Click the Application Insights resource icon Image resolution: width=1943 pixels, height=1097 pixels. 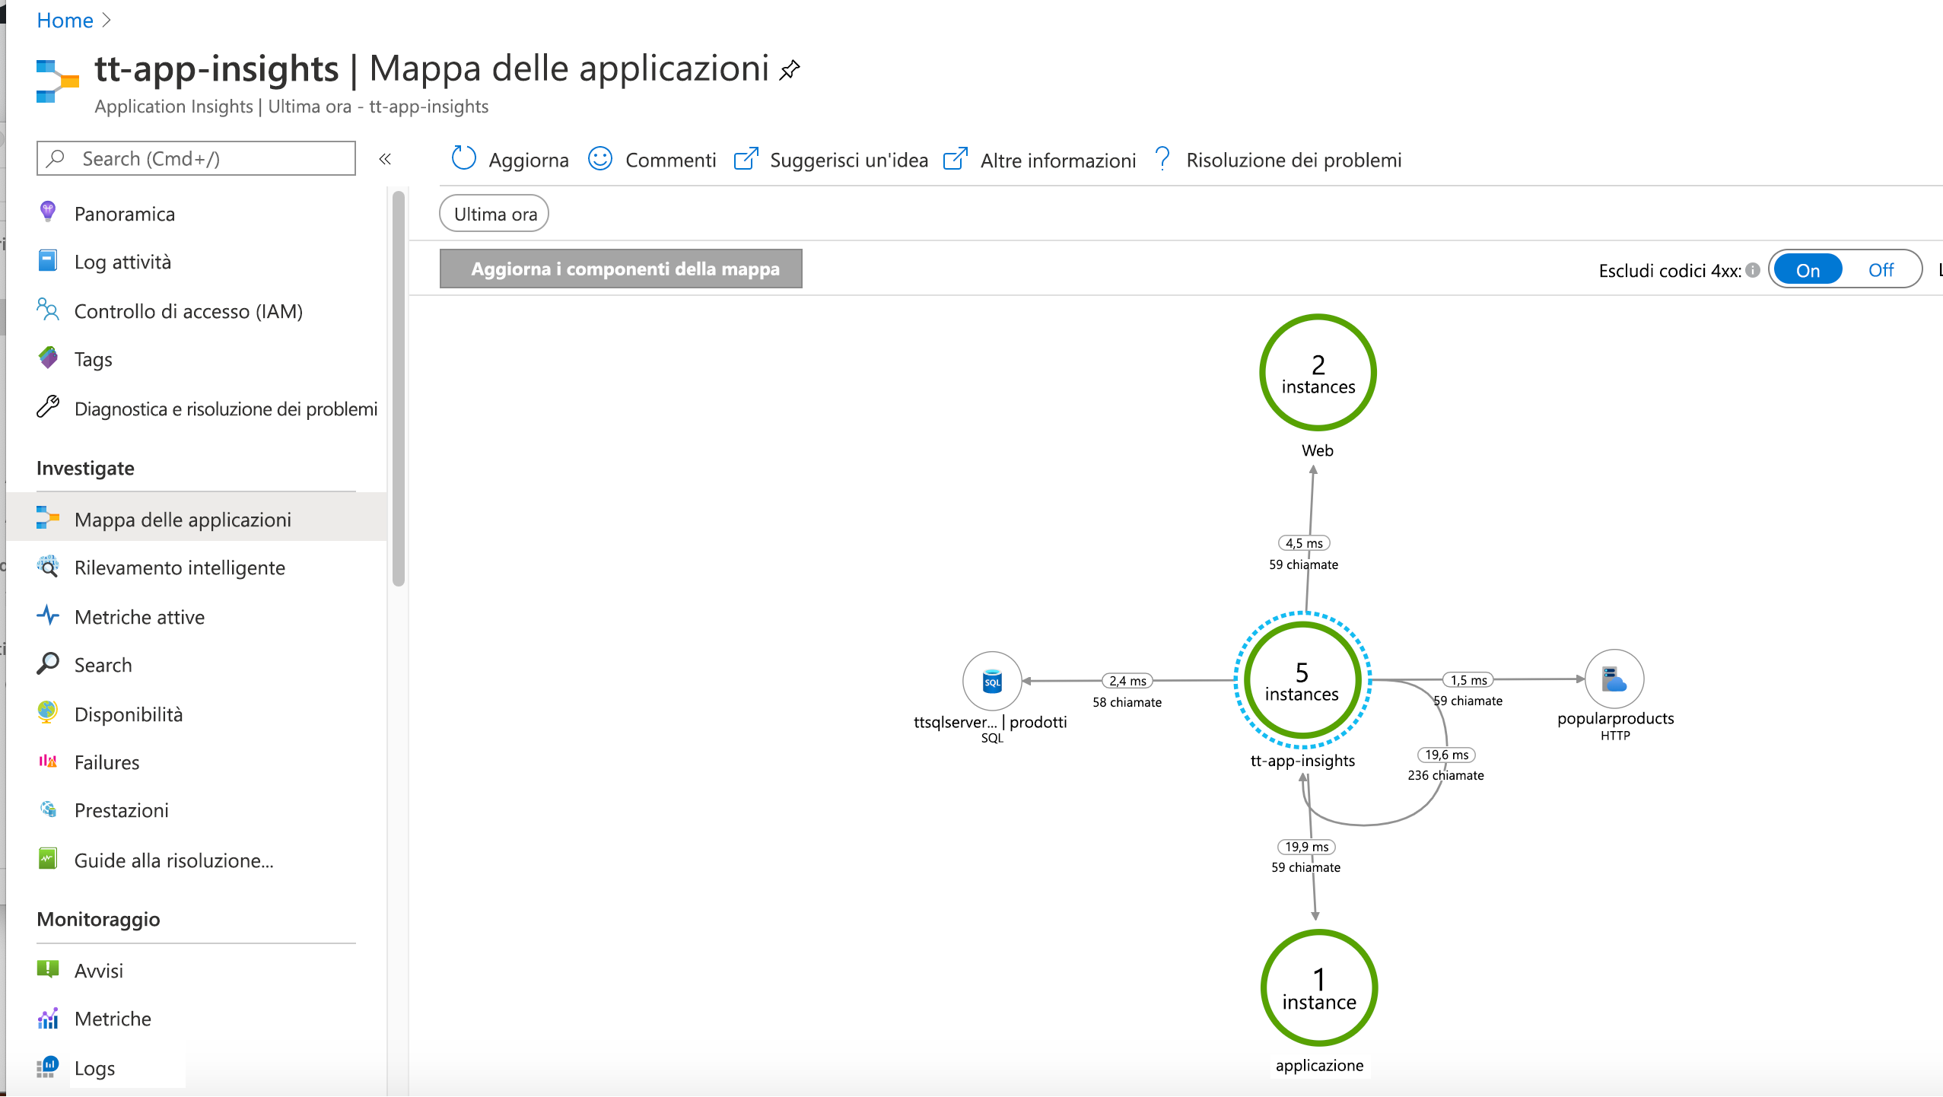coord(57,81)
